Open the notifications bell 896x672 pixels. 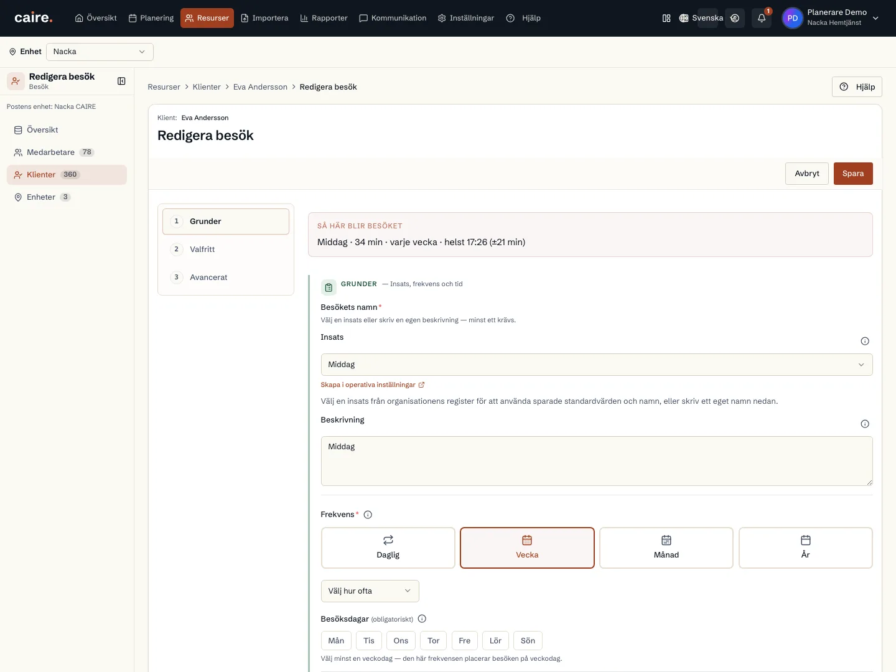click(x=762, y=18)
